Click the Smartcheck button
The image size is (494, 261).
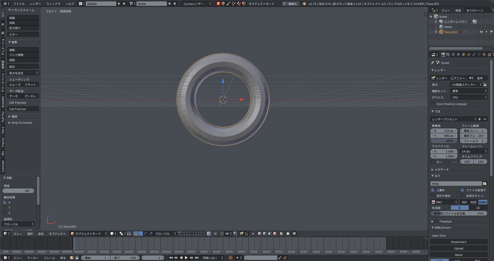coord(459,242)
